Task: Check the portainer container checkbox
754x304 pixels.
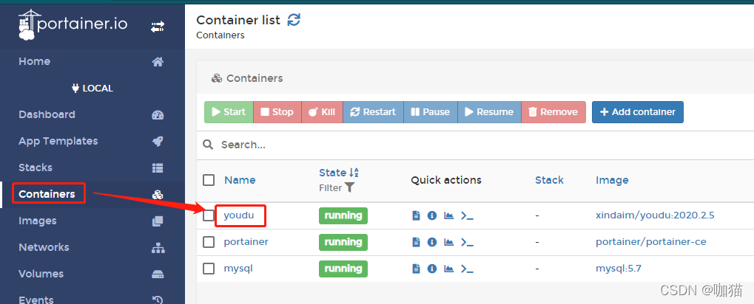Action: [209, 242]
